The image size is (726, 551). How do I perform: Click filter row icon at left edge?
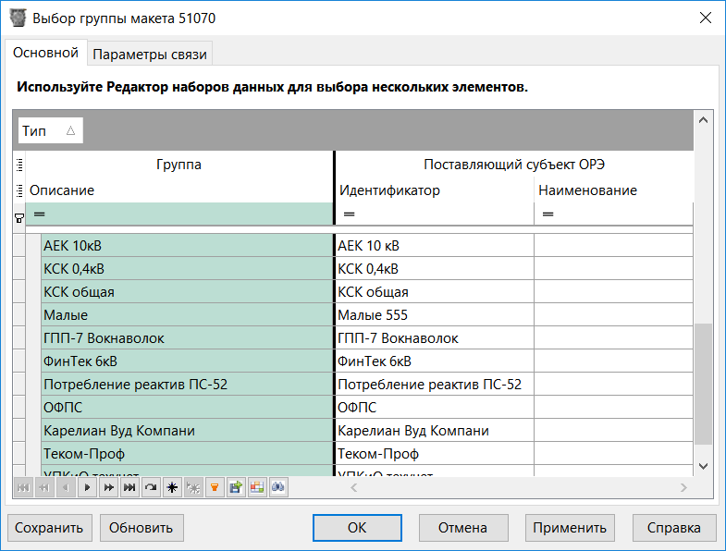pyautogui.click(x=19, y=216)
